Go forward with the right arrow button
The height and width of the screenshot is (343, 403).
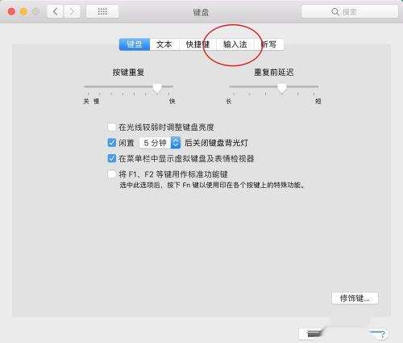tap(72, 11)
